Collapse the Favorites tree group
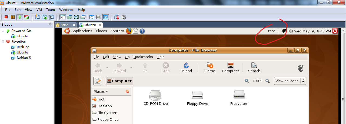 tap(3, 42)
